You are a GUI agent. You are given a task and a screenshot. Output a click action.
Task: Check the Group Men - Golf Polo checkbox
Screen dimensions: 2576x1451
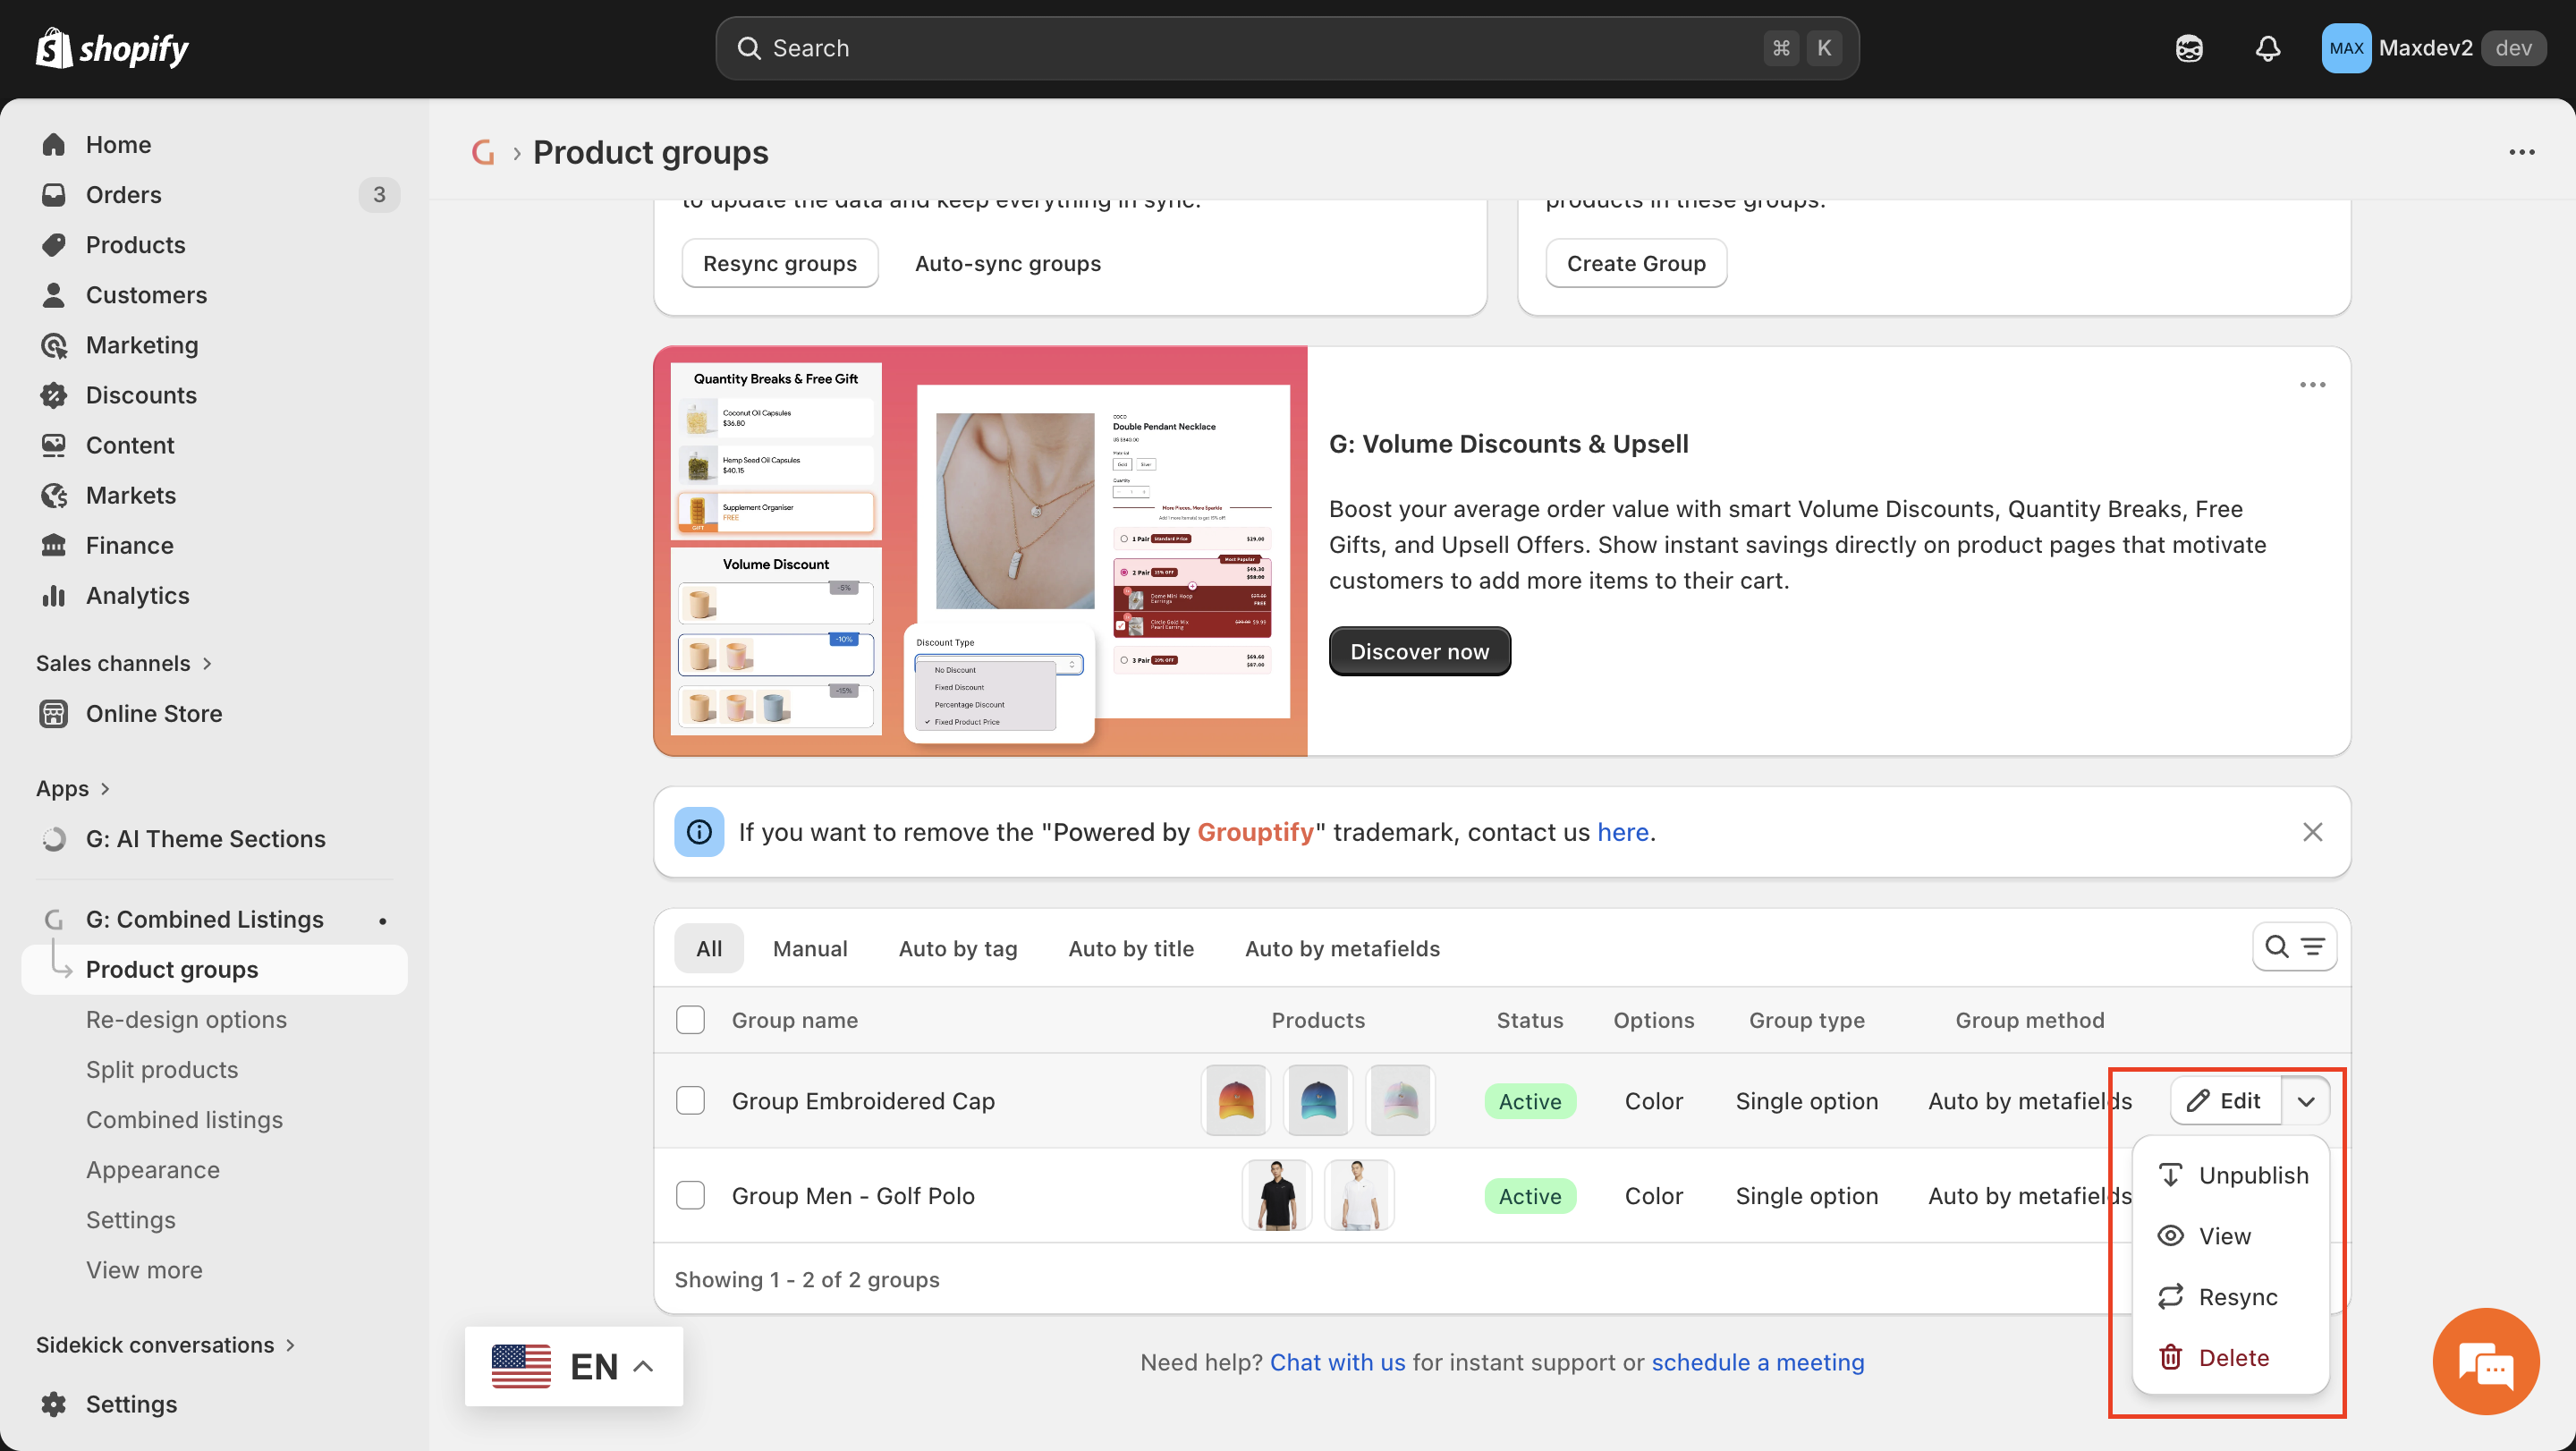[690, 1195]
